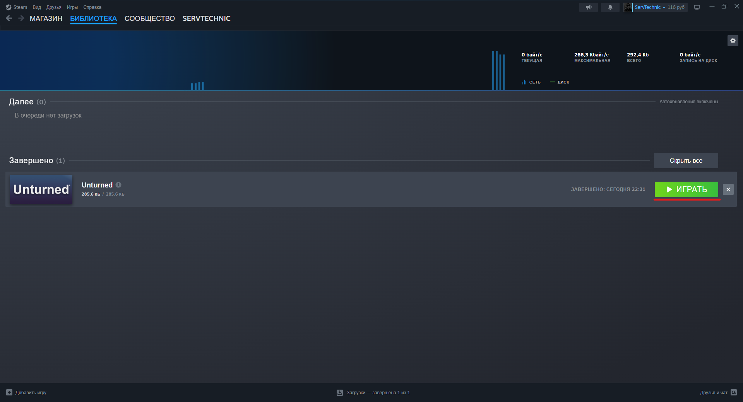Open the Игры menu
This screenshot has width=743, height=402.
(x=72, y=7)
